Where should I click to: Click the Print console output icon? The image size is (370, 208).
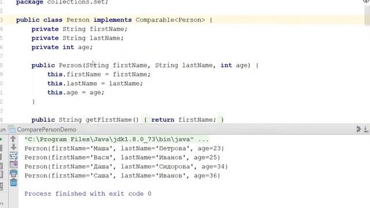point(13,173)
